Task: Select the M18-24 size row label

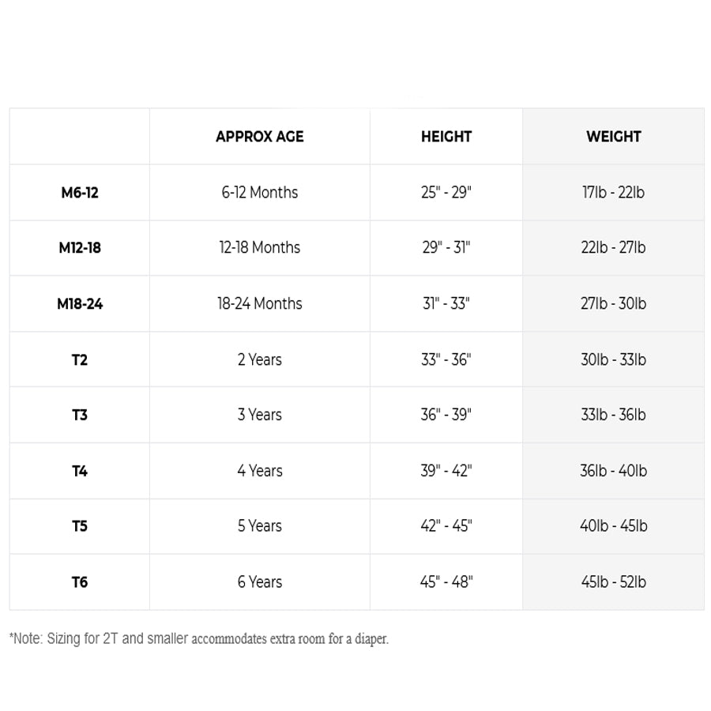Action: click(x=80, y=304)
